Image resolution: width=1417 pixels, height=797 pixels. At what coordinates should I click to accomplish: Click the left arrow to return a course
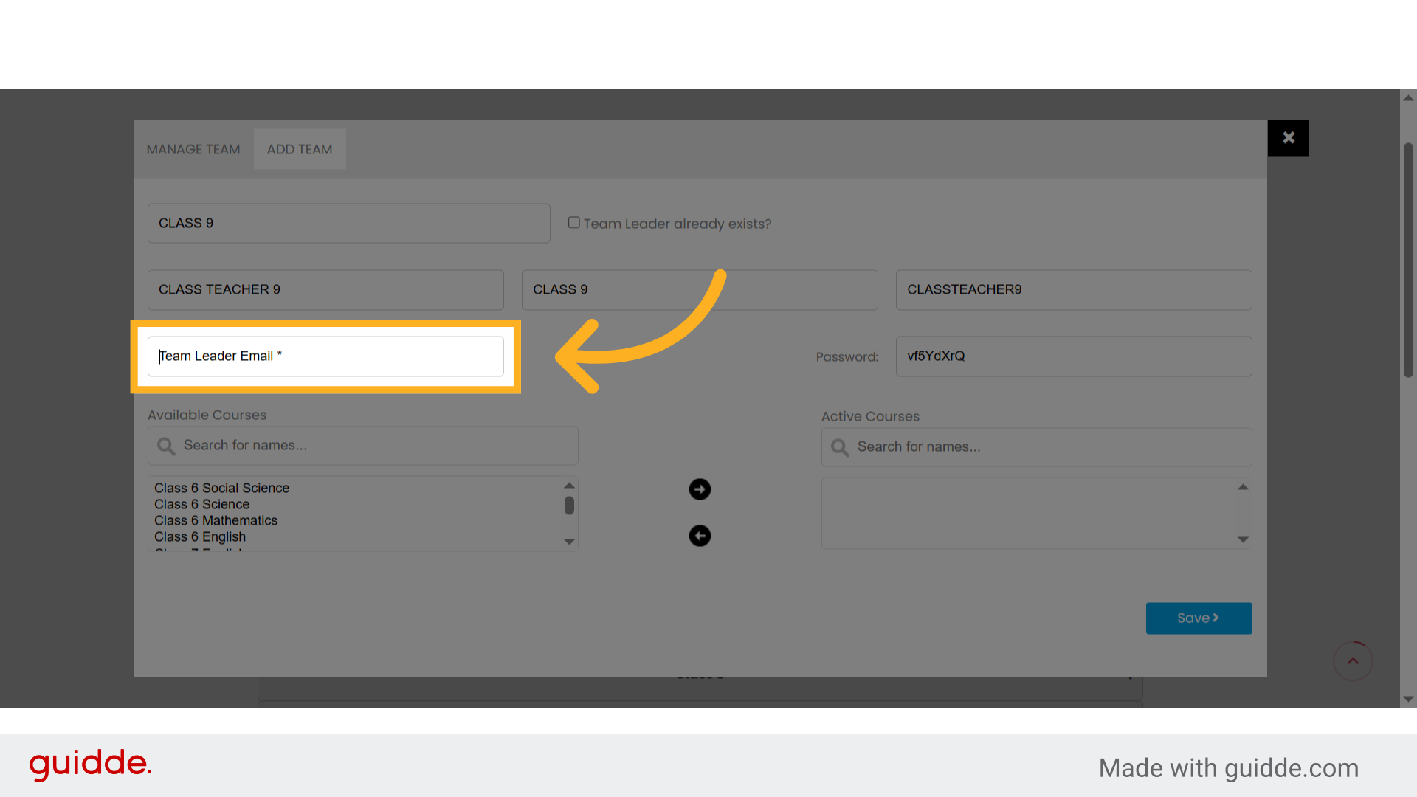(x=699, y=535)
